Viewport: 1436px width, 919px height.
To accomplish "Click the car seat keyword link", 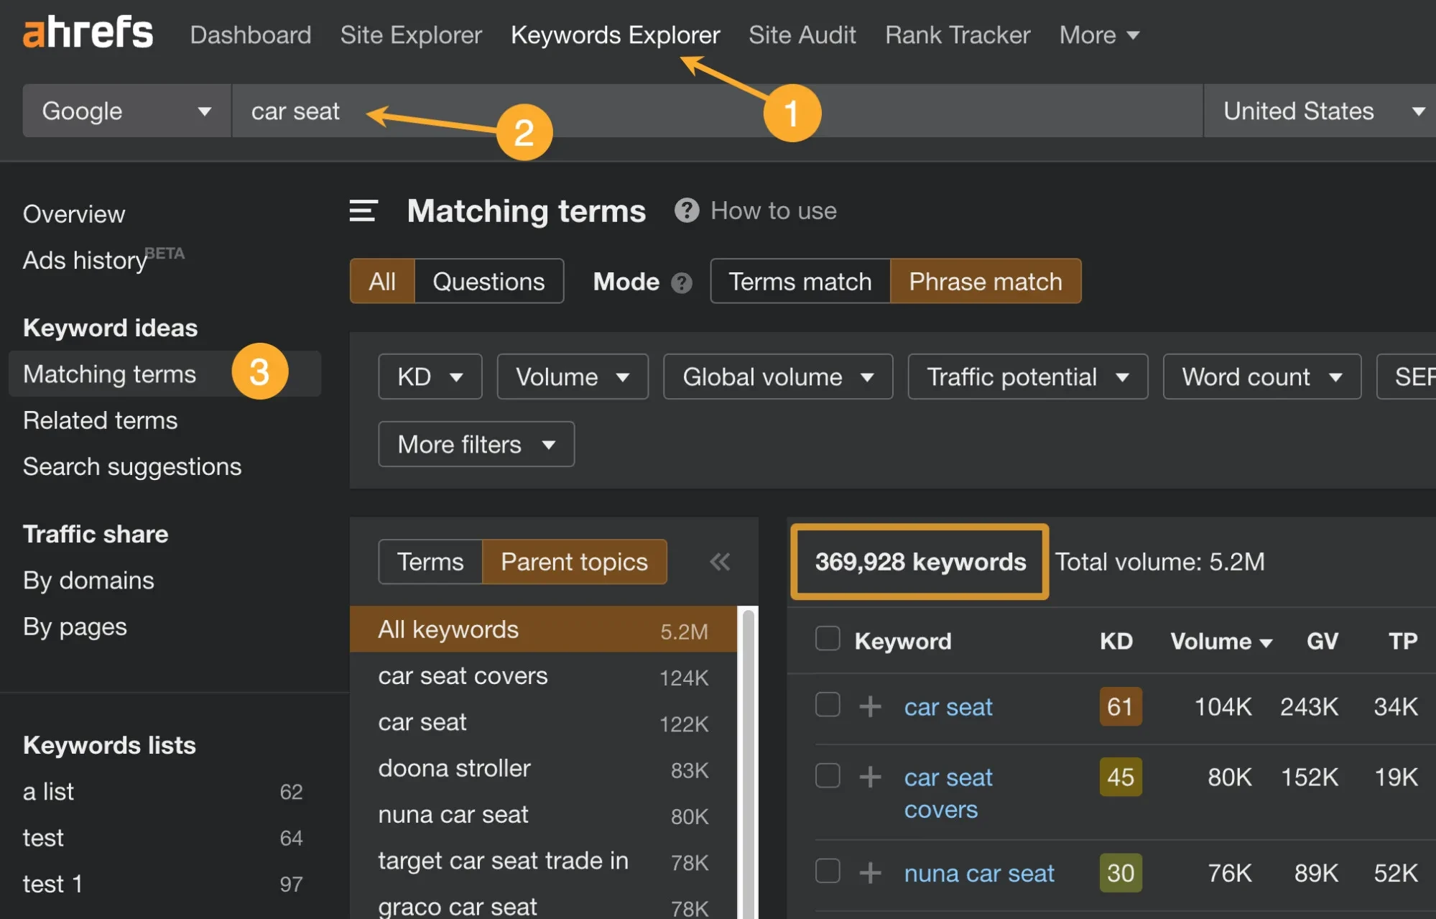I will tap(948, 706).
